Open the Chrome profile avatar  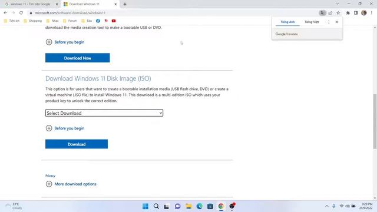pos(364,13)
